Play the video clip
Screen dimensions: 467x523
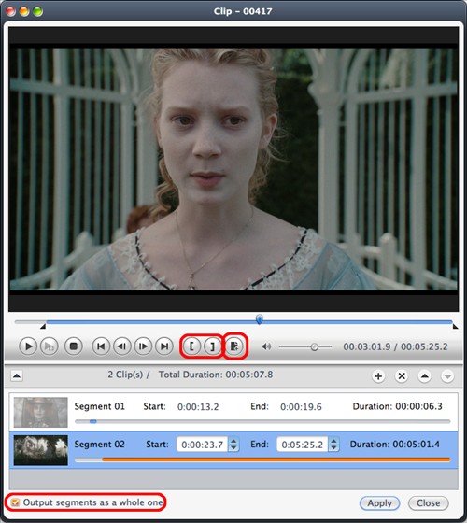pos(28,346)
